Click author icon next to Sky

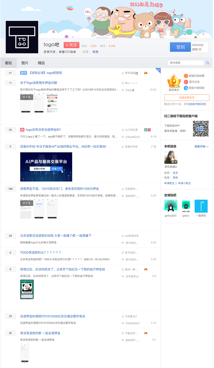pyautogui.click(x=123, y=83)
